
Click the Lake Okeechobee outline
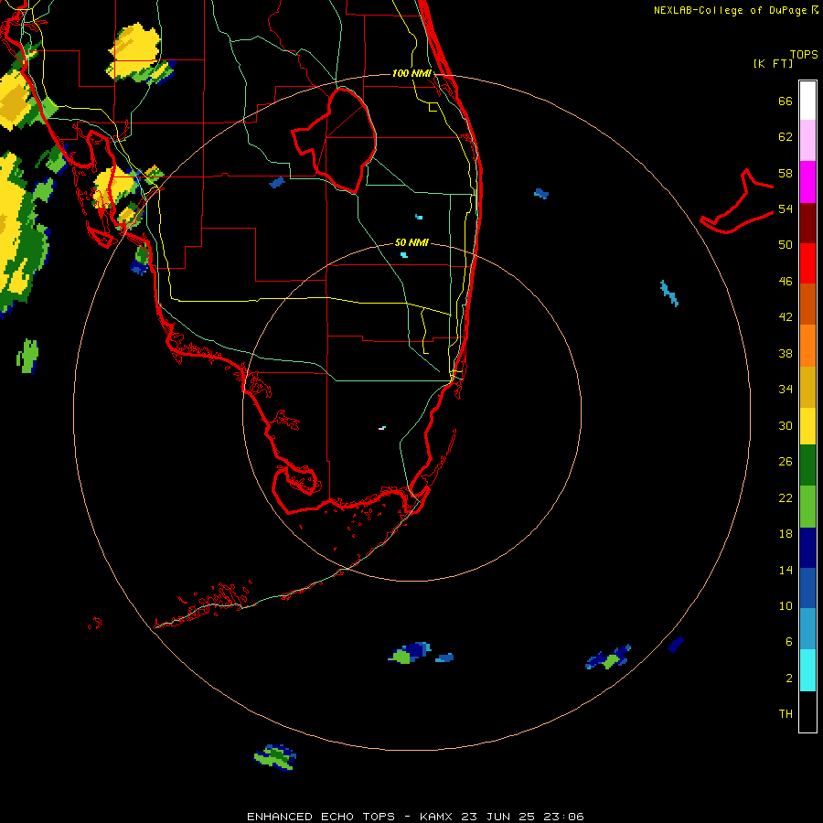pyautogui.click(x=334, y=140)
